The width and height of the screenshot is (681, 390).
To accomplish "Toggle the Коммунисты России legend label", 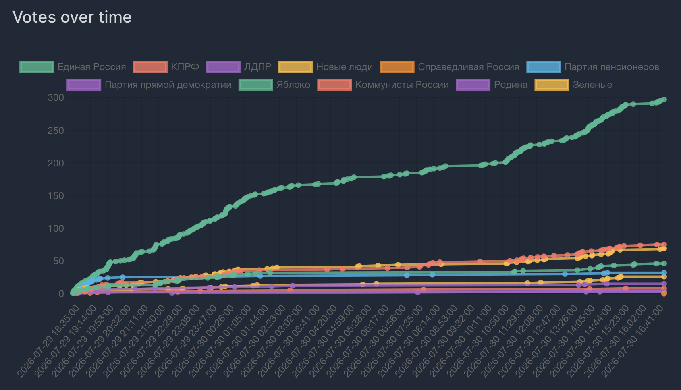I will tap(402, 85).
